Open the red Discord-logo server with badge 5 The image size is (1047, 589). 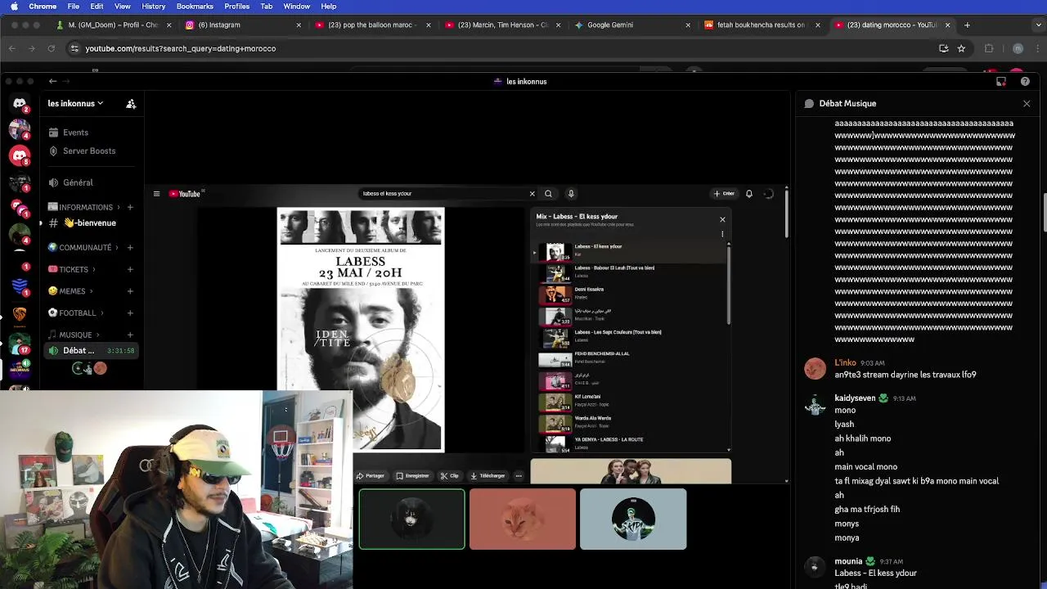(20, 155)
